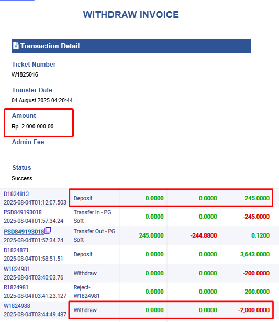Click the 200.0000 reject value
The height and width of the screenshot is (322, 279).
point(257,292)
